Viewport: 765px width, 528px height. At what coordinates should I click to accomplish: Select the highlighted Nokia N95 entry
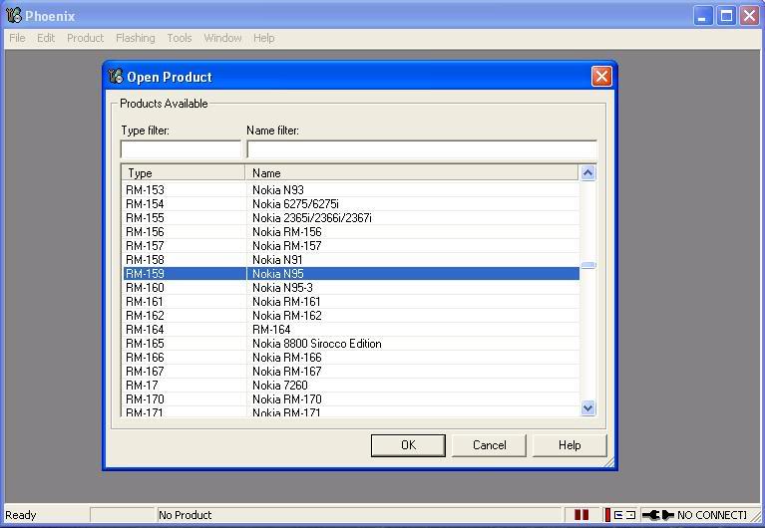tap(277, 274)
